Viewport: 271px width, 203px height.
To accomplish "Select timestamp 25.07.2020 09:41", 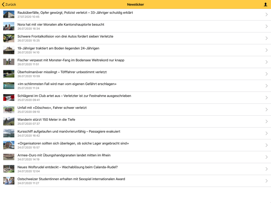I will coord(28,100).
